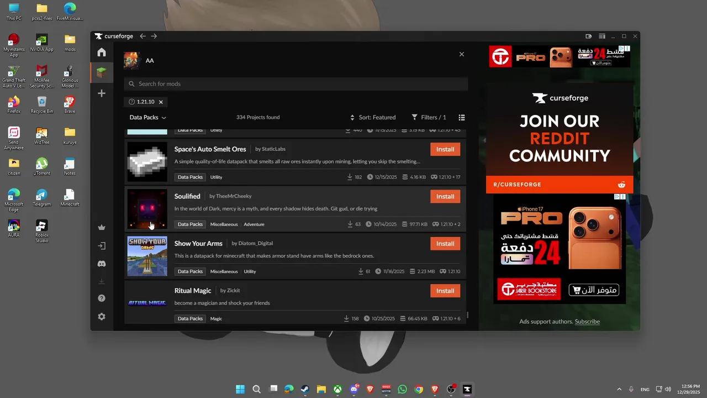Open the Sort: Featured dropdown
Image resolution: width=707 pixels, height=398 pixels.
373,117
